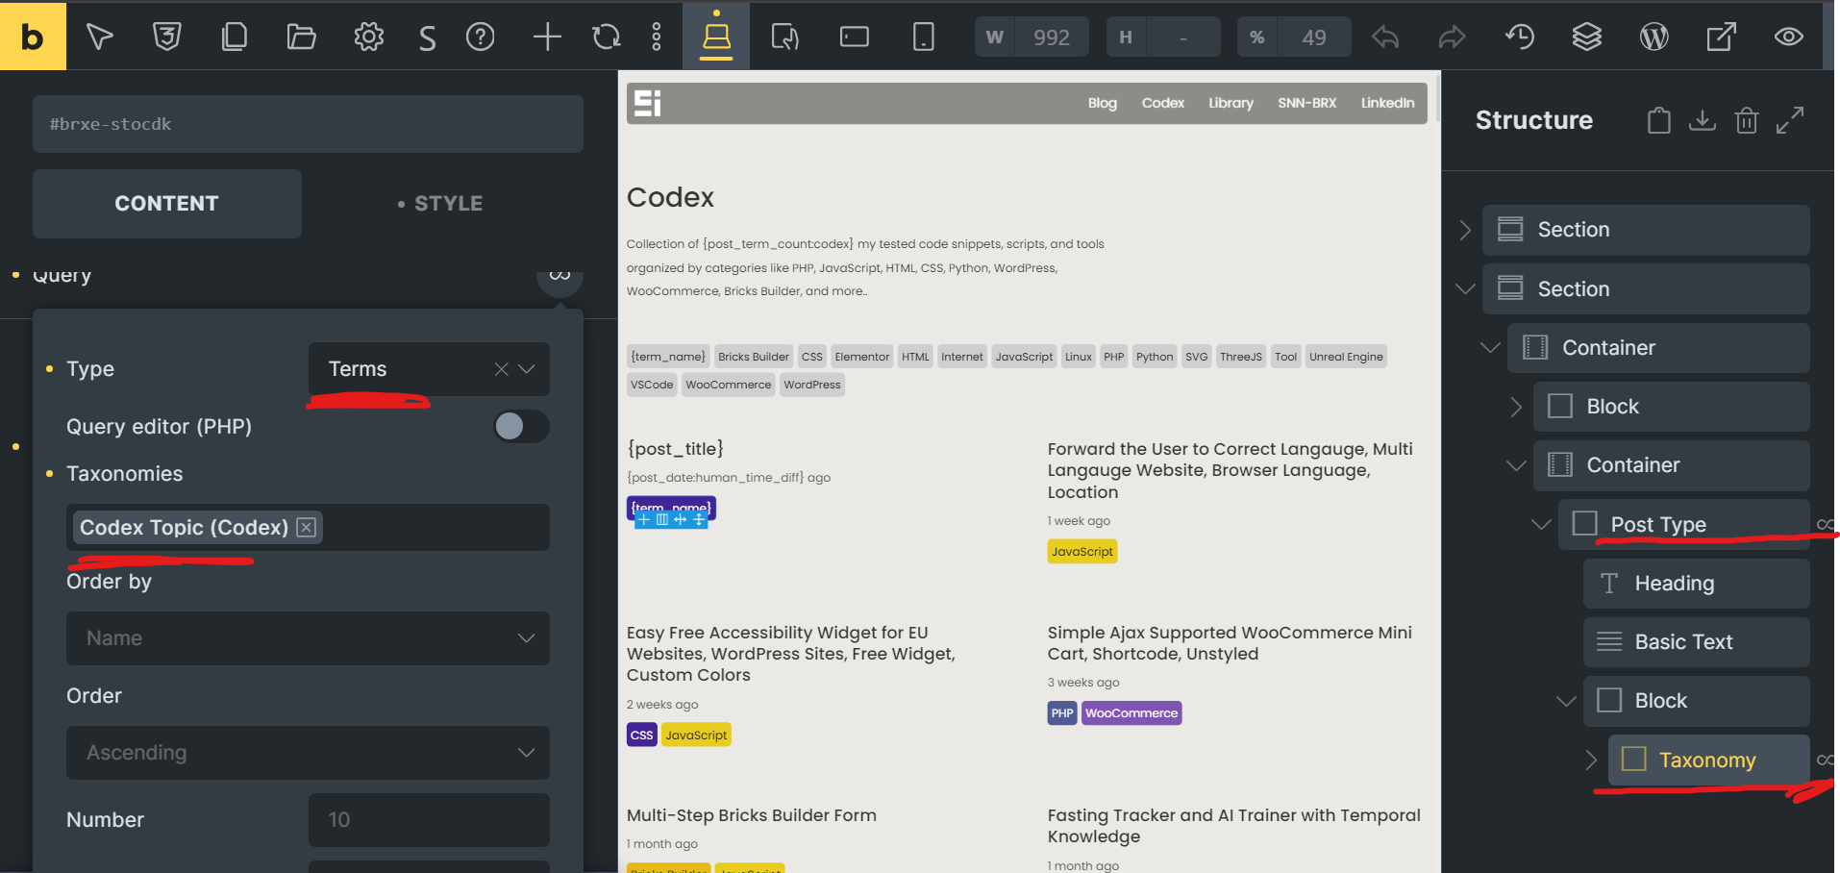The height and width of the screenshot is (873, 1840).
Task: Clear the Terms type selection
Action: tap(501, 369)
